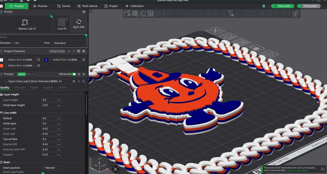Image resolution: width=327 pixels, height=174 pixels.
Task: Open the Project tab
Action: pyautogui.click(x=111, y=6)
